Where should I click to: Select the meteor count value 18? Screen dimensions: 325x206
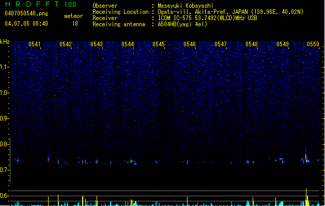click(x=75, y=24)
